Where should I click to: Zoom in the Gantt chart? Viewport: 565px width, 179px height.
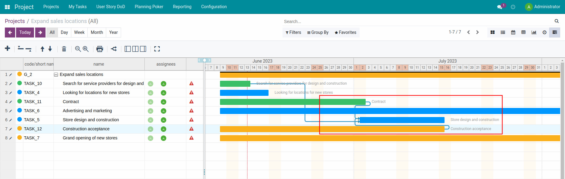coord(86,49)
